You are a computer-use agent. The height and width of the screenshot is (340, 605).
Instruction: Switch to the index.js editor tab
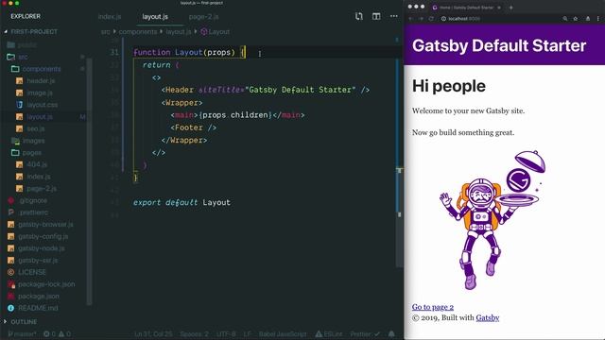click(110, 17)
